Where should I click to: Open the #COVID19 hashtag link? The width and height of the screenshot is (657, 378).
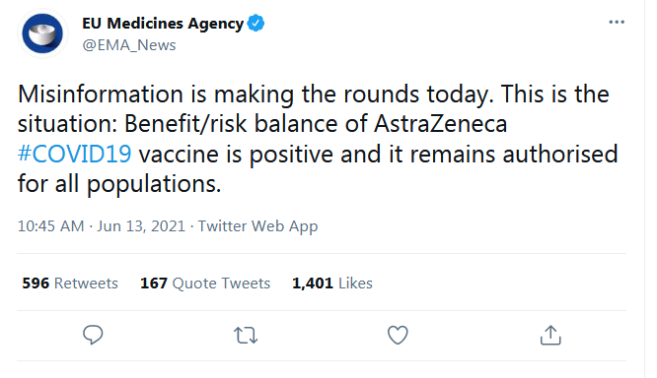tap(75, 154)
